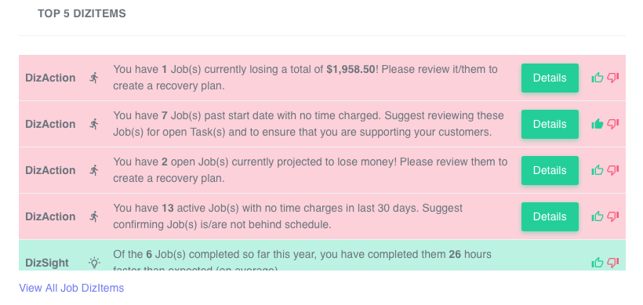This screenshot has width=643, height=305.
Task: Thumbs down the 13 active Jobs no time charges item
Action: click(x=613, y=216)
